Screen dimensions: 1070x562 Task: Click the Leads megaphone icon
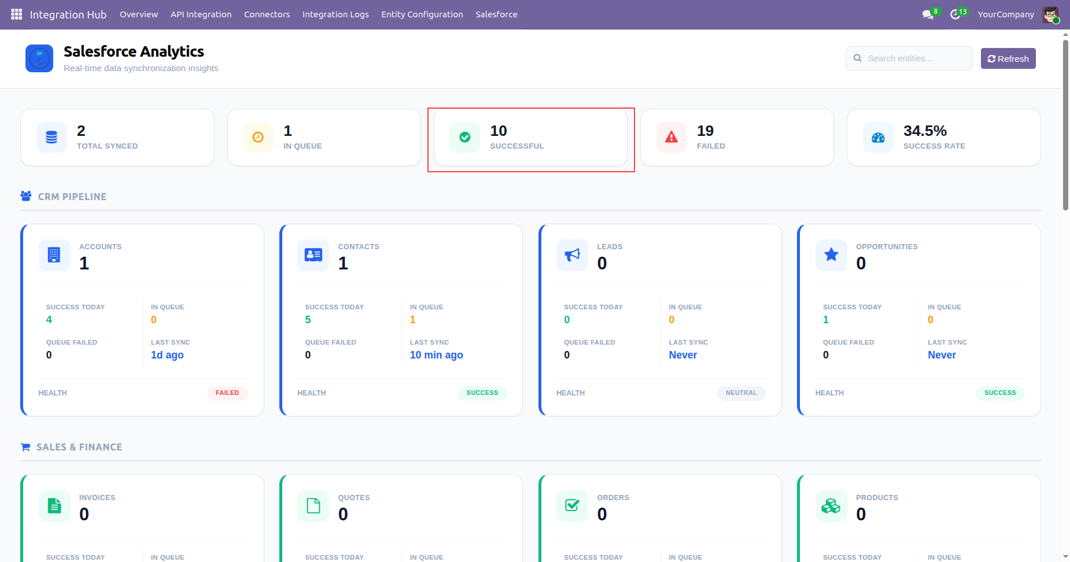(572, 255)
